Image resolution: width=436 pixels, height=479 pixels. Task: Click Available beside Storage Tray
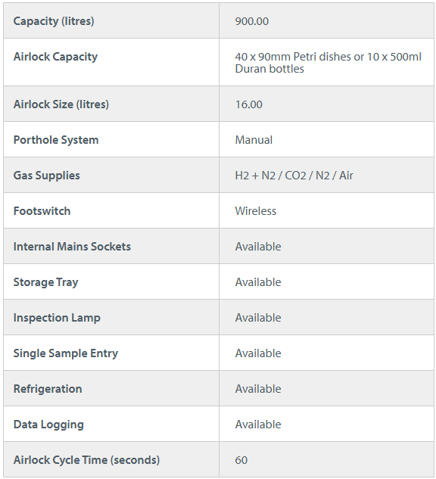click(258, 282)
